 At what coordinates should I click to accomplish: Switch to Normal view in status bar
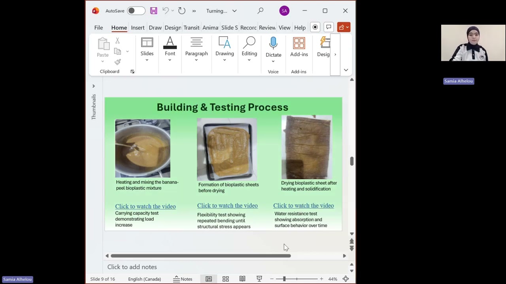pyautogui.click(x=209, y=279)
